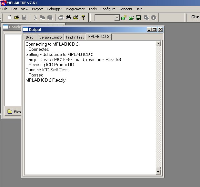
Task: Click the Help question mark icon
Action: (x=83, y=17)
